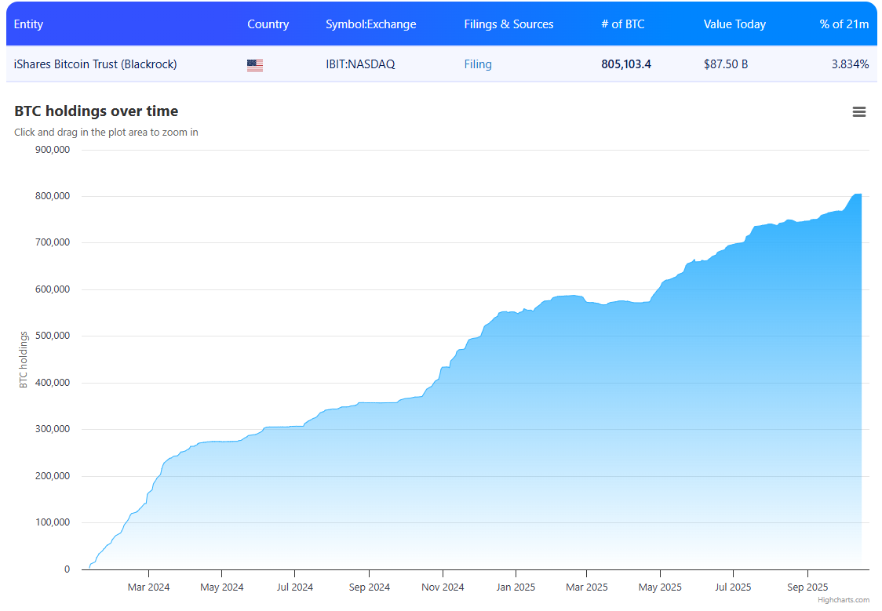Open the Highcharts.com credit link
882x611 pixels.
(x=844, y=600)
